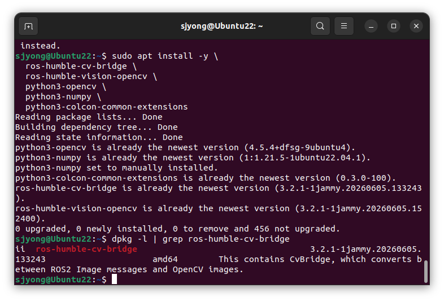This screenshot has height=301, width=444.
Task: Close the terminal window
Action: [x=416, y=27]
